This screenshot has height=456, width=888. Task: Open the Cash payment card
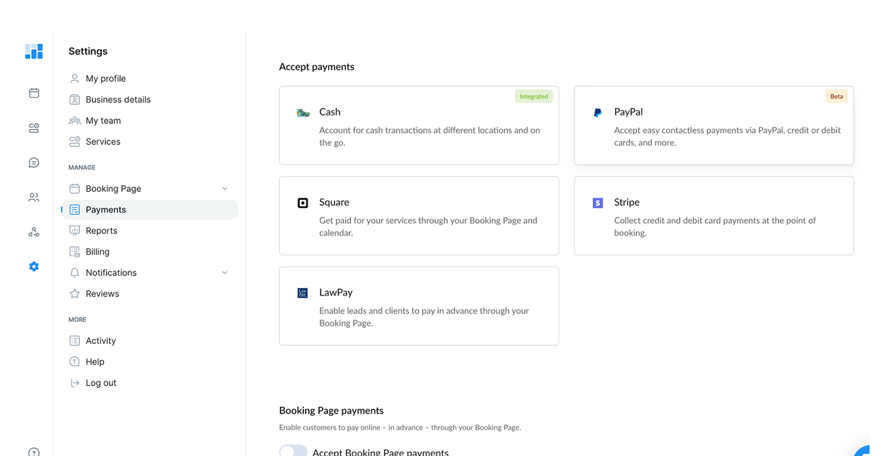419,126
